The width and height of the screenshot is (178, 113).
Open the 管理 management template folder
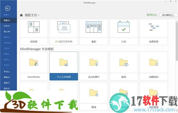click(94, 96)
